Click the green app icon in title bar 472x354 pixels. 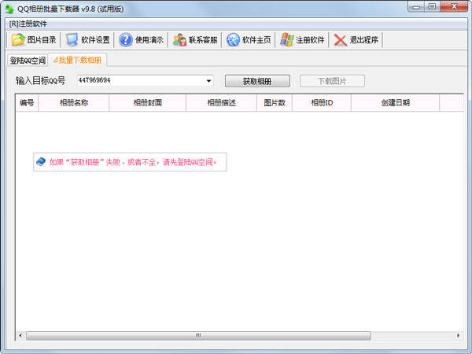(x=9, y=9)
